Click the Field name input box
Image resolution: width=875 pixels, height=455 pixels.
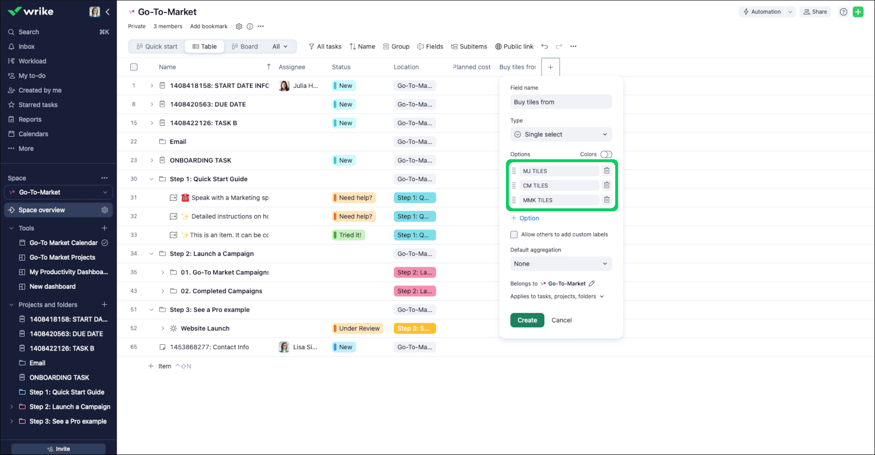[x=561, y=102]
